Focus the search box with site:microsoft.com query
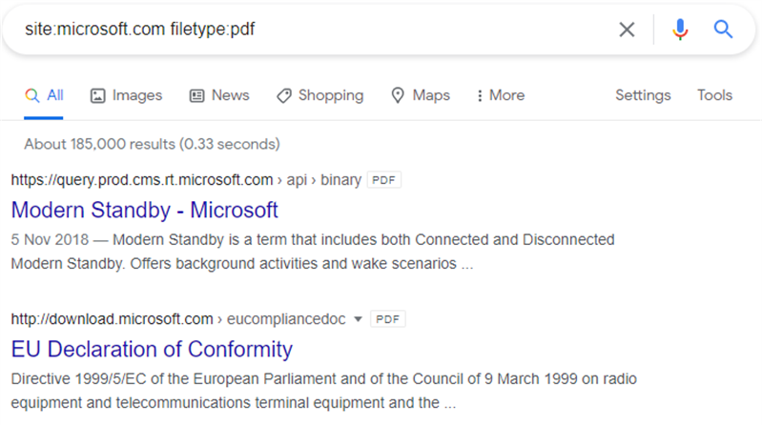 (x=311, y=30)
